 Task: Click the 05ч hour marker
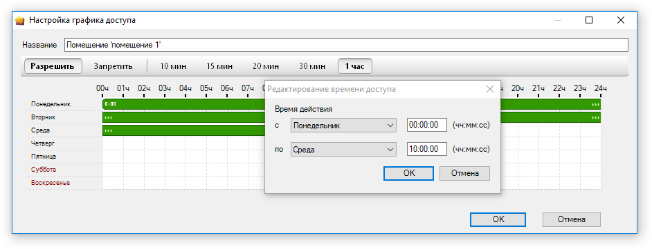(206, 88)
